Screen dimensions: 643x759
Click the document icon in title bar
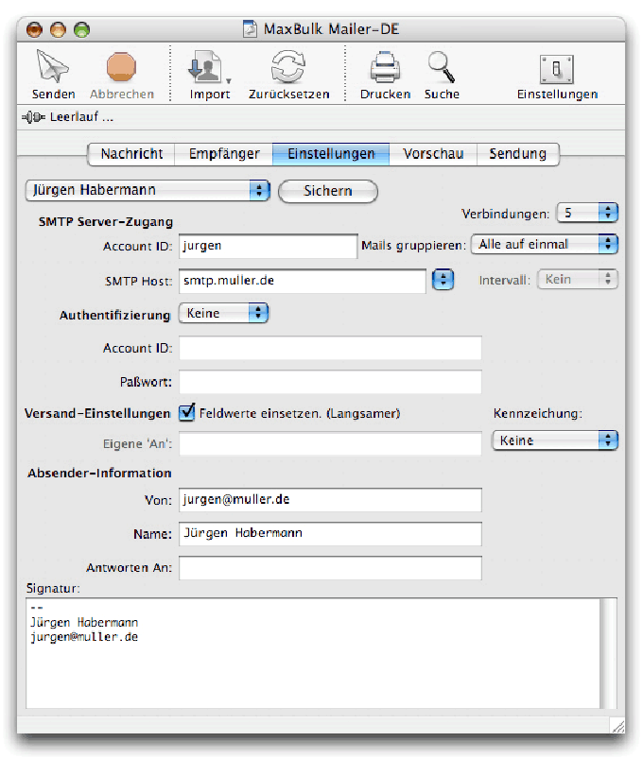(250, 29)
